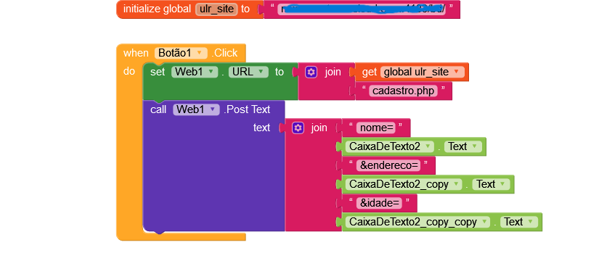
Task: Click the ulr_site variable name field
Action: [216, 9]
